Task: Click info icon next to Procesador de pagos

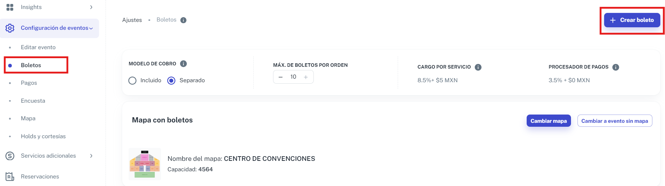Action: 616,67
